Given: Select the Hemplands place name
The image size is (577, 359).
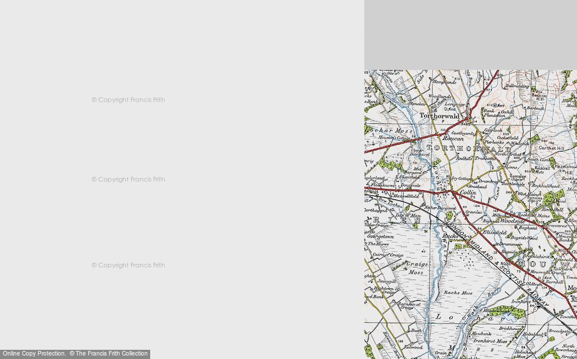Looking at the screenshot, I should click(x=445, y=82).
